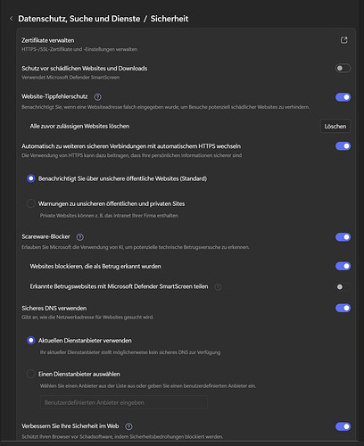Disable Sicheres DNS verwenden switch
364x446 pixels.
pos(343,308)
